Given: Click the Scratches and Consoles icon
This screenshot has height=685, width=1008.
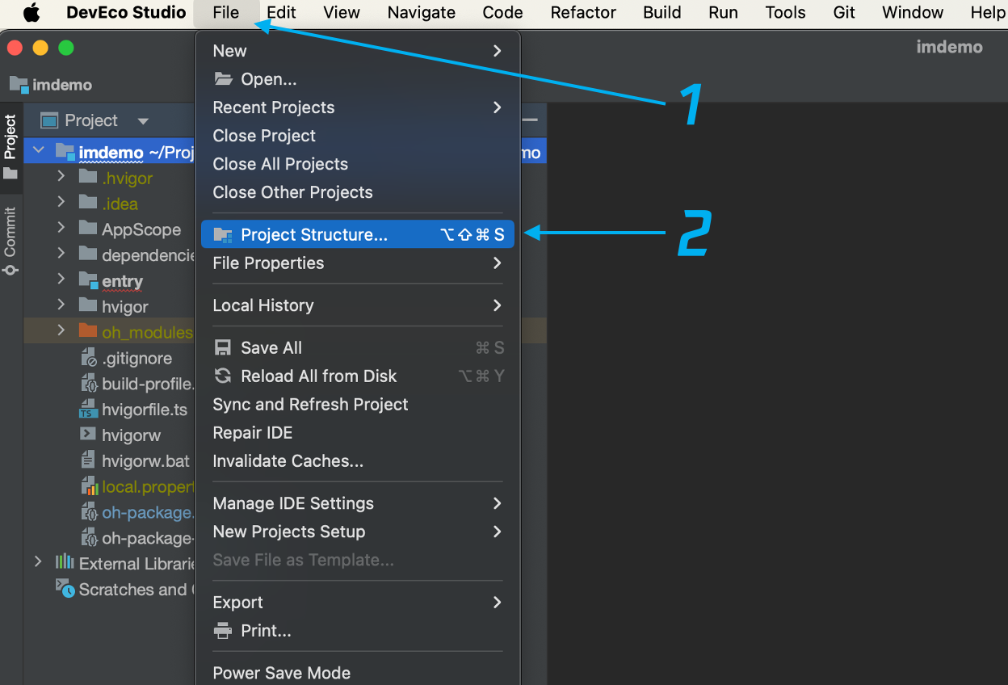Looking at the screenshot, I should tap(65, 588).
